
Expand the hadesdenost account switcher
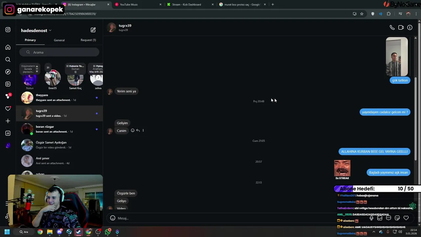pos(36,30)
